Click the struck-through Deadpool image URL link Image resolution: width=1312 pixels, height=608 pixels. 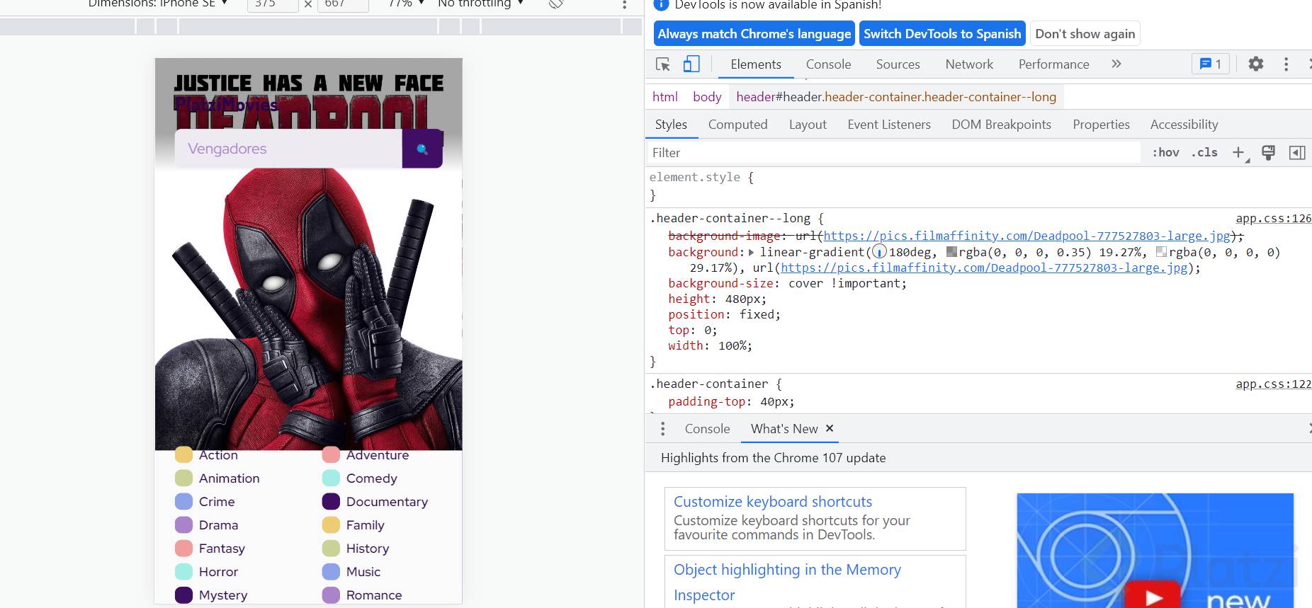(1027, 236)
